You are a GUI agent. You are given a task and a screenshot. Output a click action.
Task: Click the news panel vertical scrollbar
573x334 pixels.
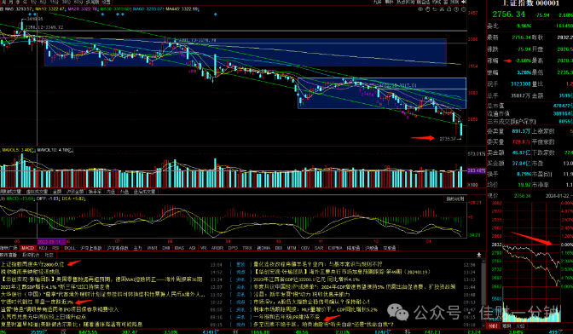[x=483, y=292]
